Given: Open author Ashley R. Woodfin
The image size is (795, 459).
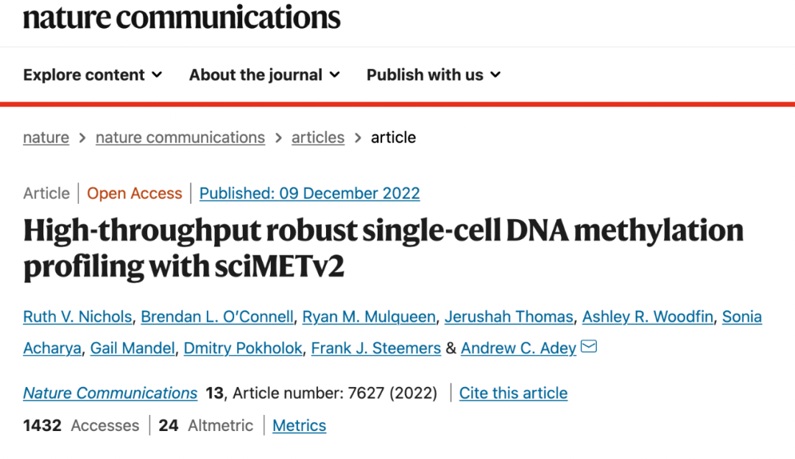Looking at the screenshot, I should [x=648, y=317].
